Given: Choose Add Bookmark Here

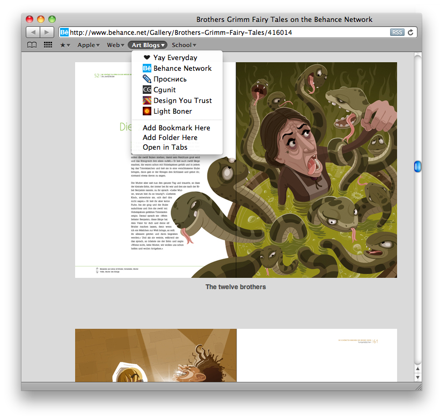Looking at the screenshot, I should click(177, 128).
